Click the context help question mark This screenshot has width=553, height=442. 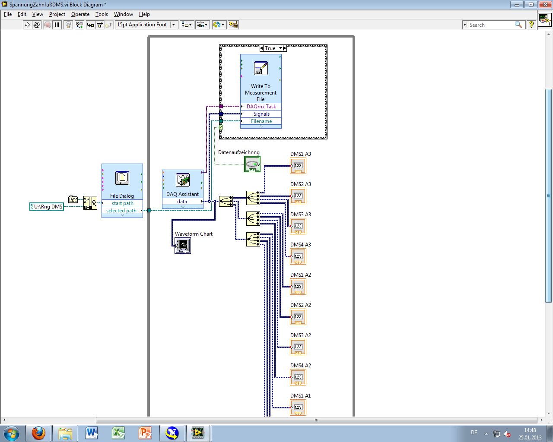click(531, 25)
